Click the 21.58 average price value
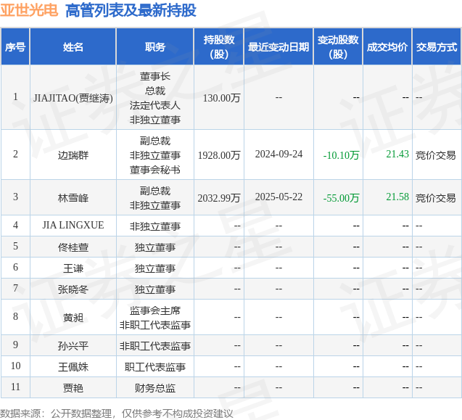The width and height of the screenshot is (462, 420). [x=397, y=197]
